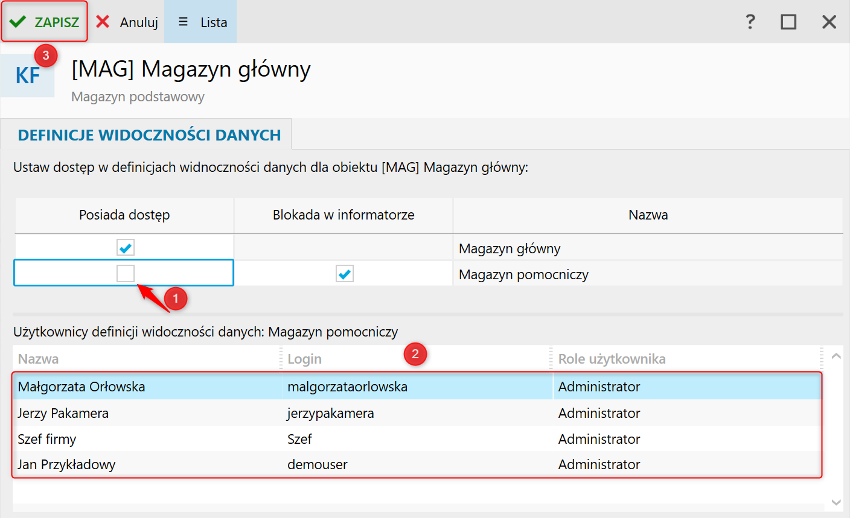Image resolution: width=850 pixels, height=518 pixels.
Task: Click the Posiada dostęp column header
Action: tap(124, 215)
